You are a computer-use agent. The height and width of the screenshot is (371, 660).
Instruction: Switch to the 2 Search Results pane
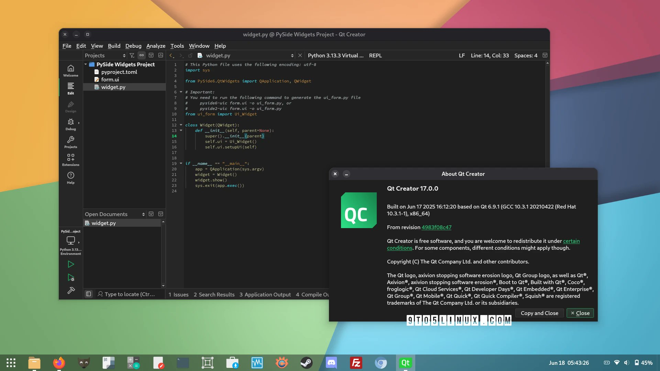point(214,294)
